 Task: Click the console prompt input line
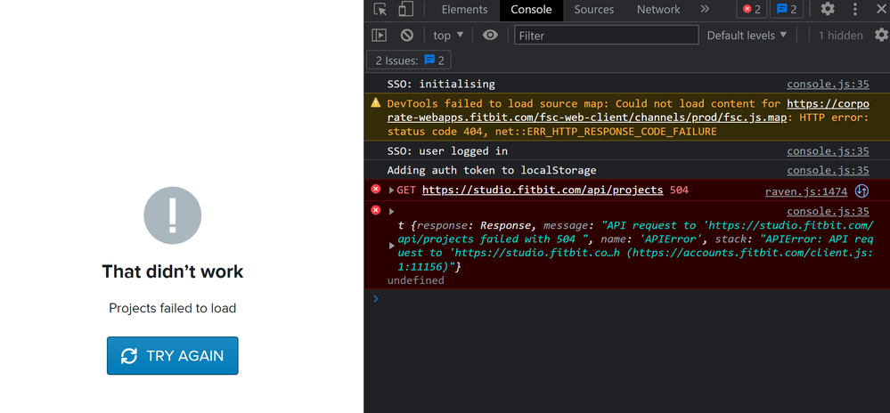click(x=630, y=298)
